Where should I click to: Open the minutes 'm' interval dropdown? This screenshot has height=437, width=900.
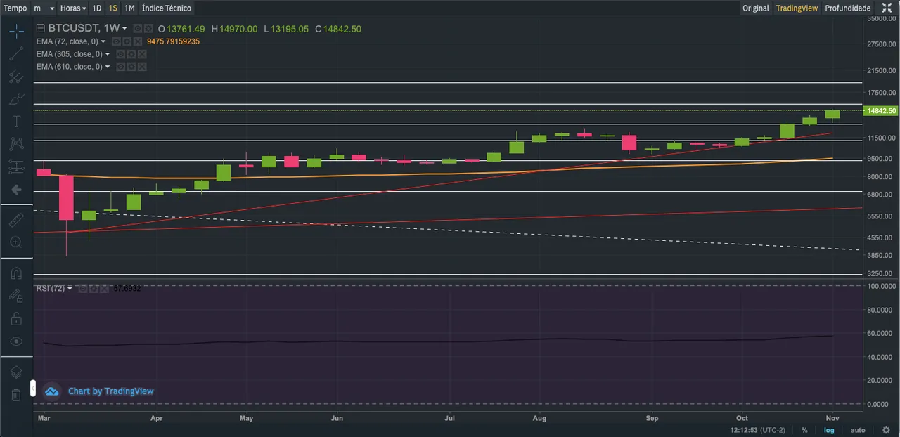click(x=44, y=8)
